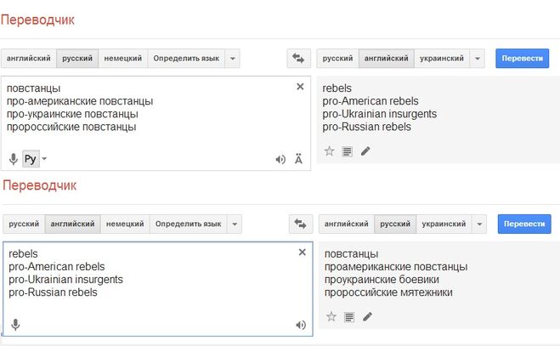The height and width of the screenshot is (346, 560).
Task: Clear the upper source text with the X
Action: pos(300,87)
